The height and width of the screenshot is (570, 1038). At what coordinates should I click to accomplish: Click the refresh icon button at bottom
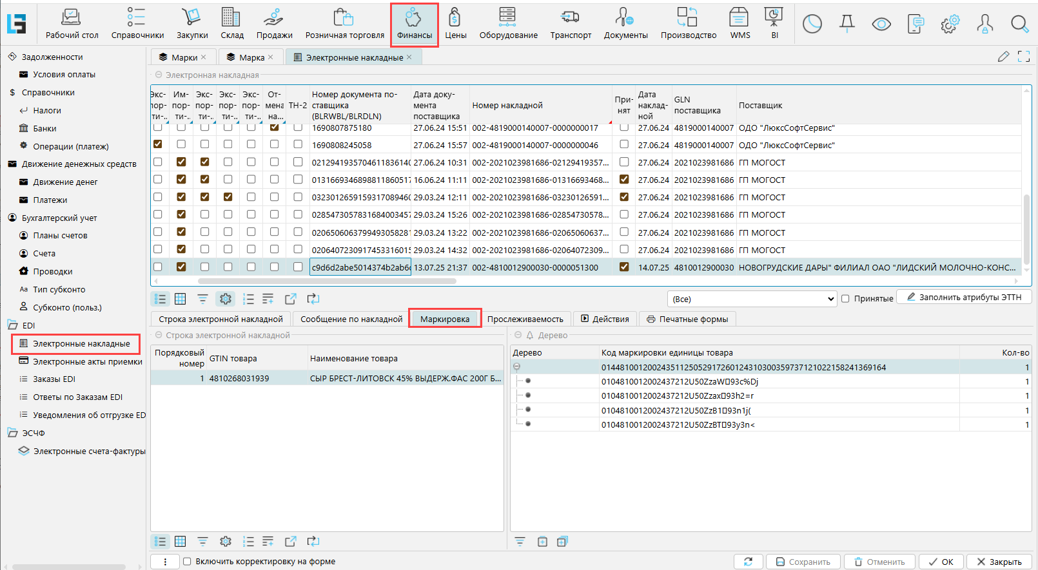pyautogui.click(x=748, y=562)
